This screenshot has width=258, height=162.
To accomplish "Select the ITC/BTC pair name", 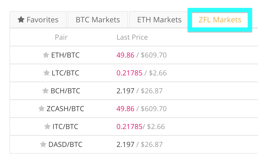I will [66, 127].
